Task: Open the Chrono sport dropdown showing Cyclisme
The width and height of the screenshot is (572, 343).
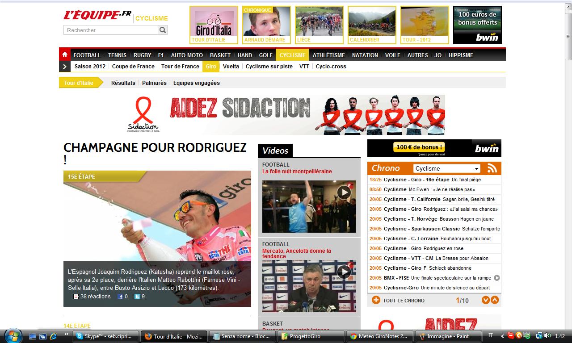Action: [x=446, y=168]
